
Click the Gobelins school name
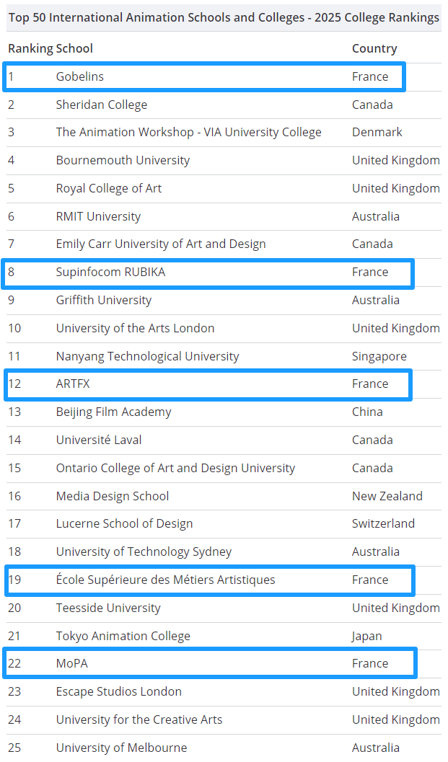point(80,76)
